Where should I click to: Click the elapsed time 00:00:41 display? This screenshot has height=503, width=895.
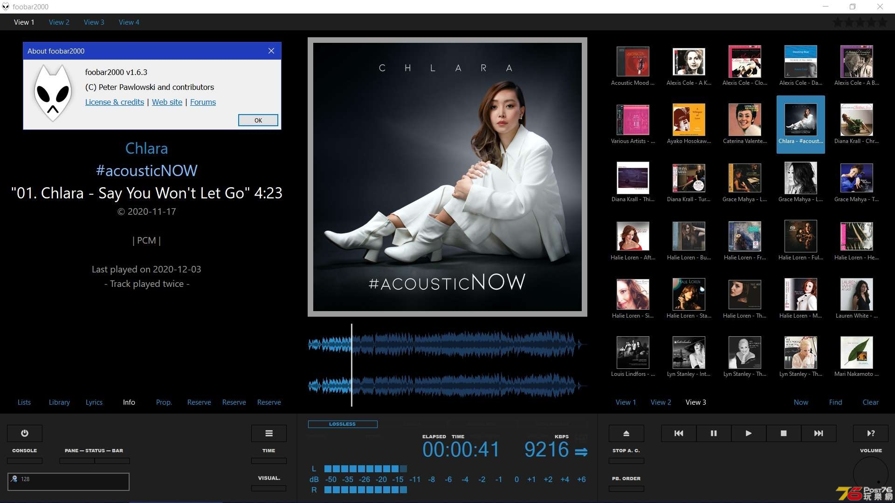(461, 450)
